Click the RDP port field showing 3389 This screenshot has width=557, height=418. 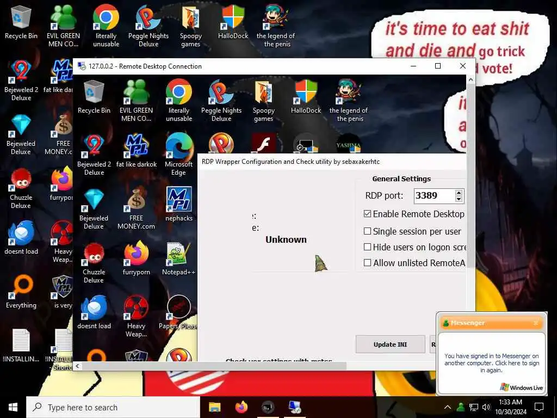(435, 196)
